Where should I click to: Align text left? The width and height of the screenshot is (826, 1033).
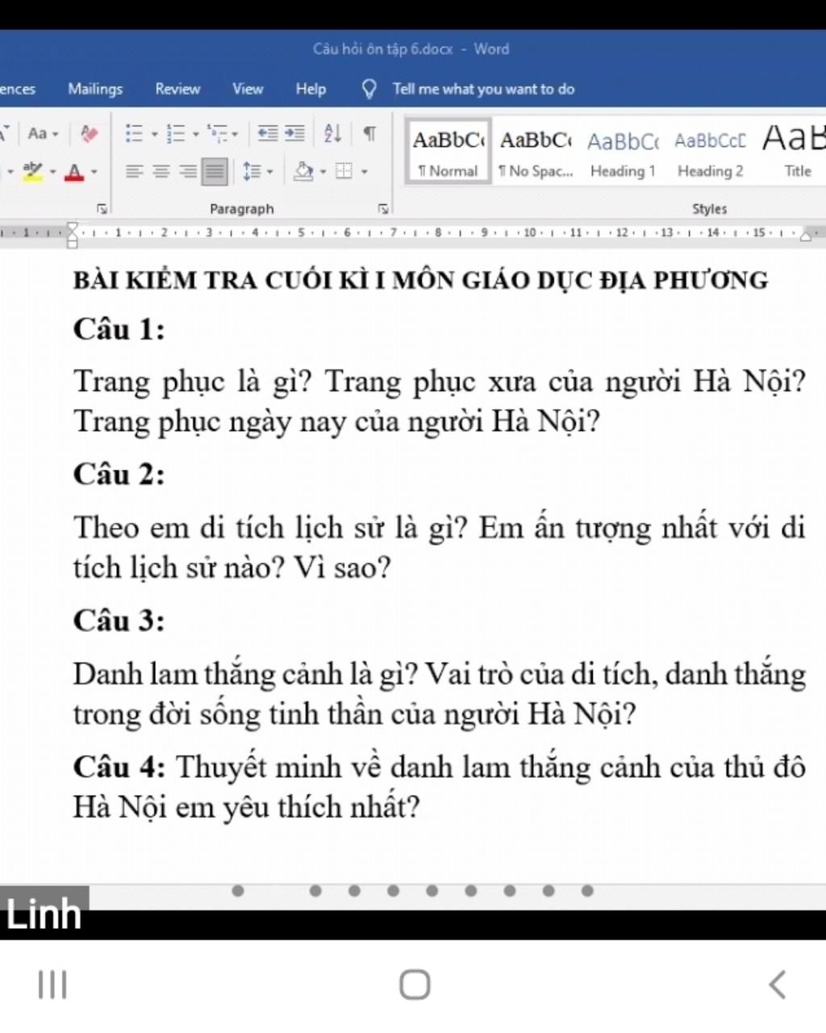135,171
